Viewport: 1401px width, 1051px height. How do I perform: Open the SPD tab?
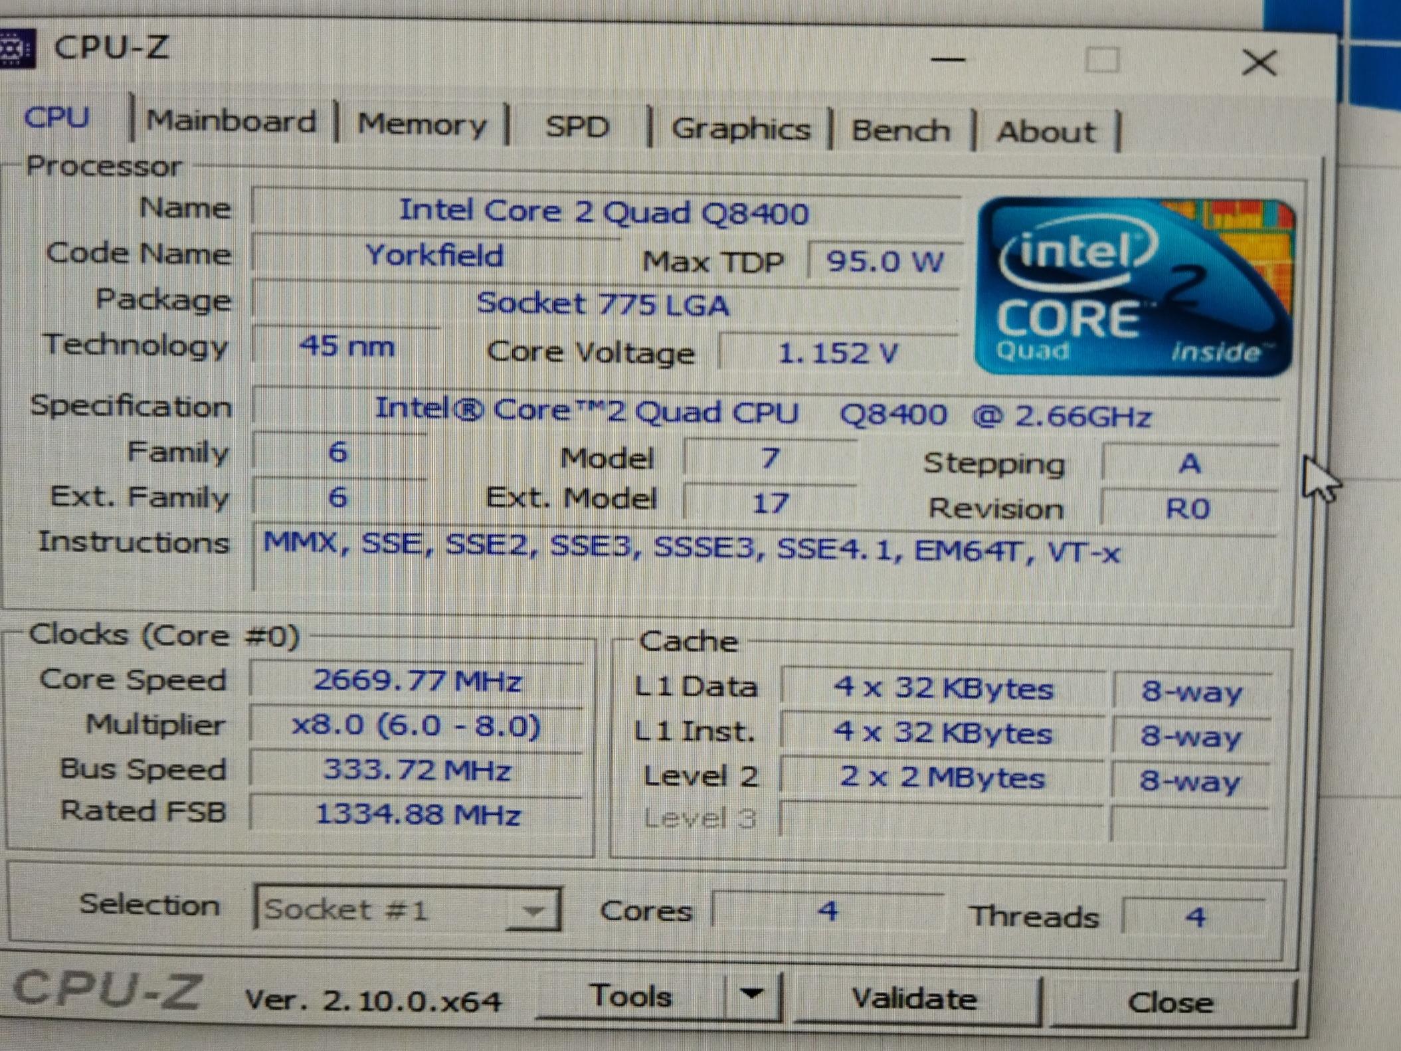click(x=577, y=126)
